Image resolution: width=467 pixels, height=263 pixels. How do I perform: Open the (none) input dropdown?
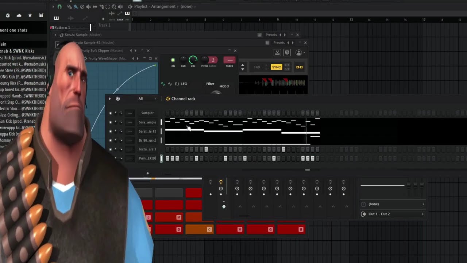(393, 204)
